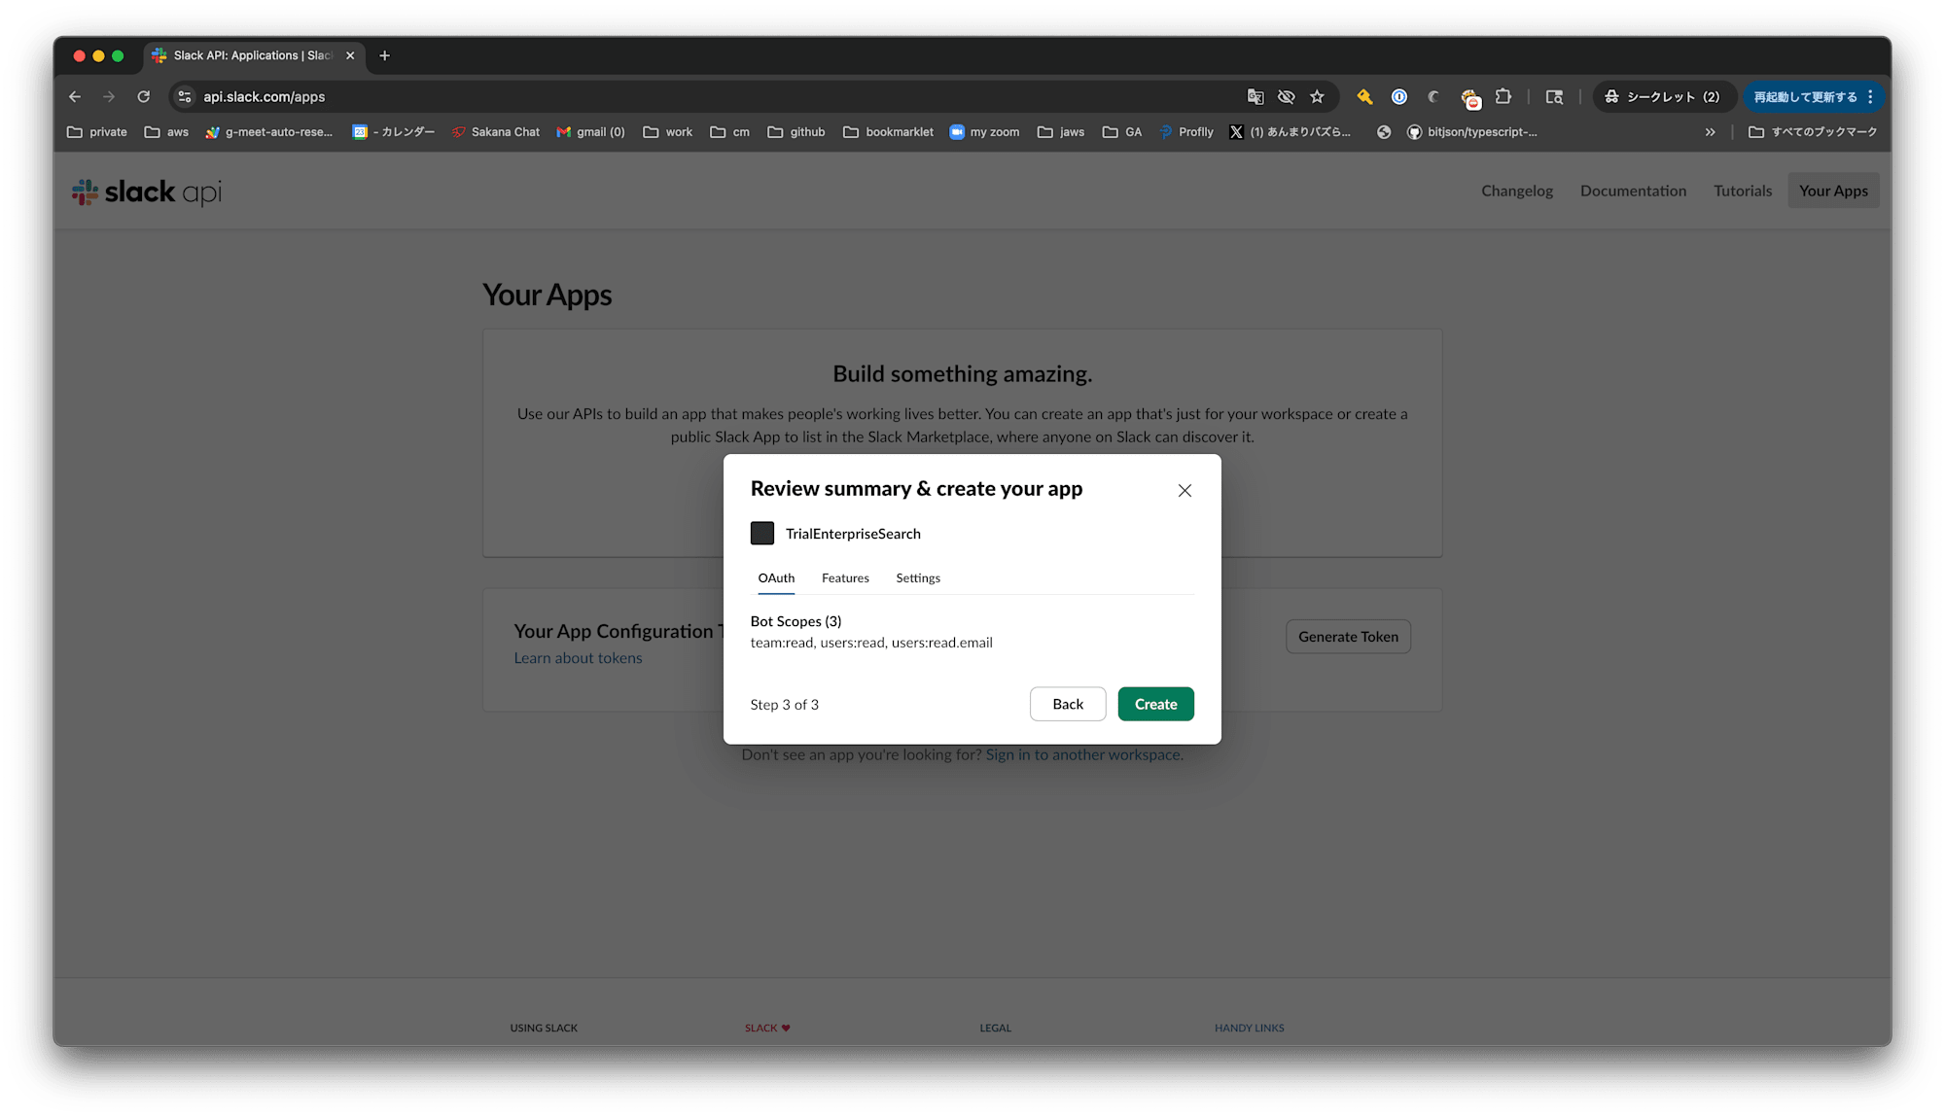Click the crossed-out eye tracking protection icon
Viewport: 1945px width, 1117px height.
point(1286,96)
